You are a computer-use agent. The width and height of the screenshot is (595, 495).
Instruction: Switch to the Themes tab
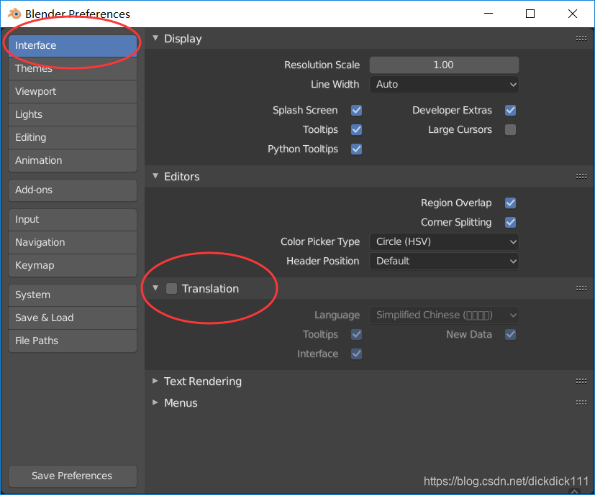pyautogui.click(x=73, y=68)
